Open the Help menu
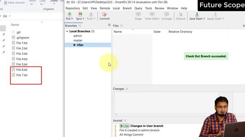This screenshot has height=137, width=245. (184, 8)
